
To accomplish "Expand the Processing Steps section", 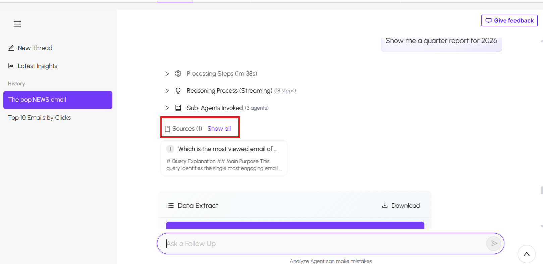I will click(167, 74).
